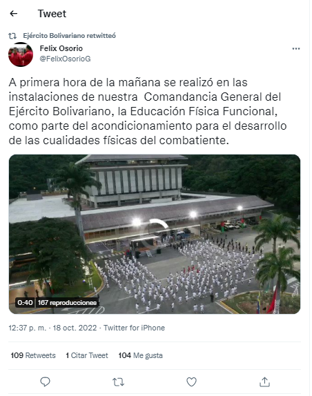Show the 104 Me gusta list

[x=140, y=355]
